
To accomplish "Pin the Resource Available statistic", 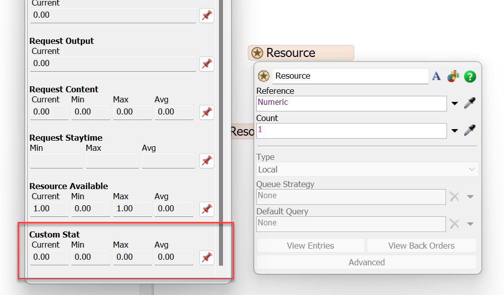I will [x=206, y=209].
